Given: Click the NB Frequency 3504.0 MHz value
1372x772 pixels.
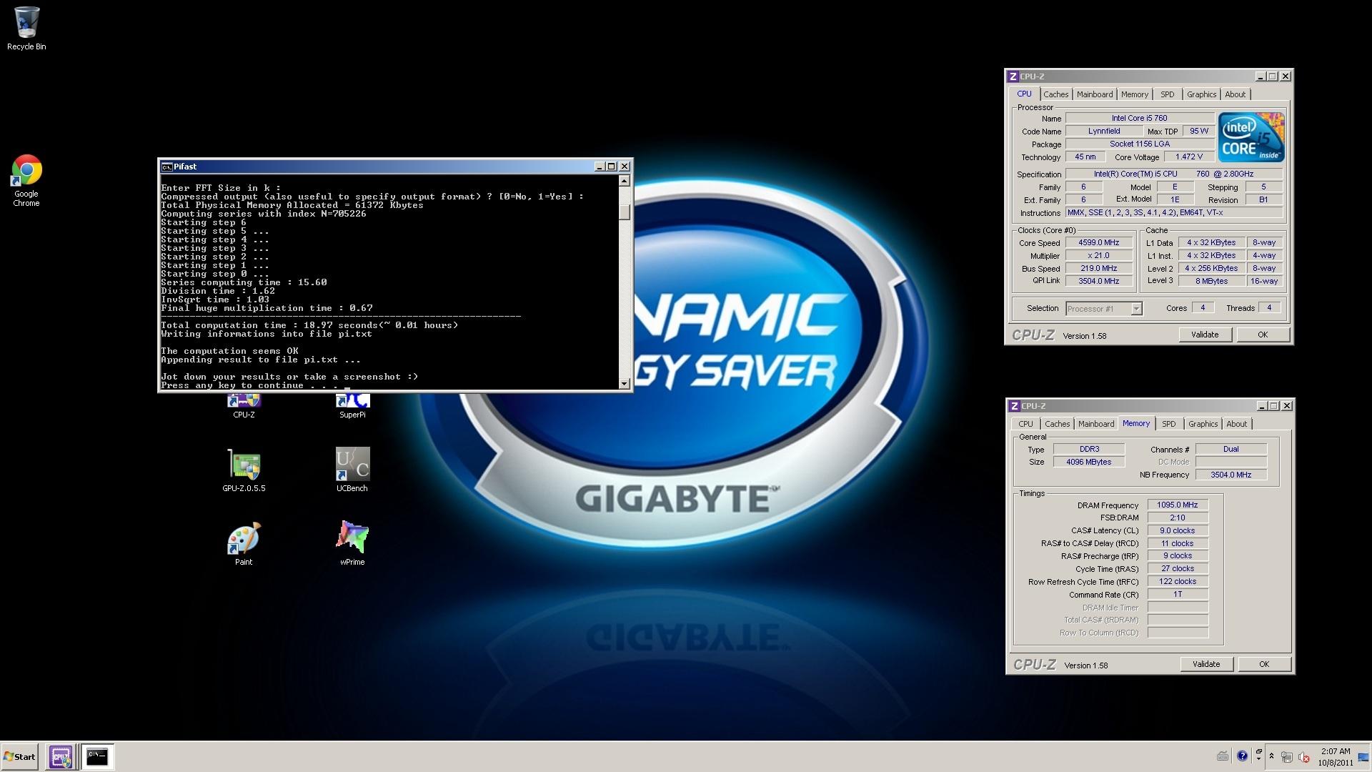Looking at the screenshot, I should pos(1231,475).
